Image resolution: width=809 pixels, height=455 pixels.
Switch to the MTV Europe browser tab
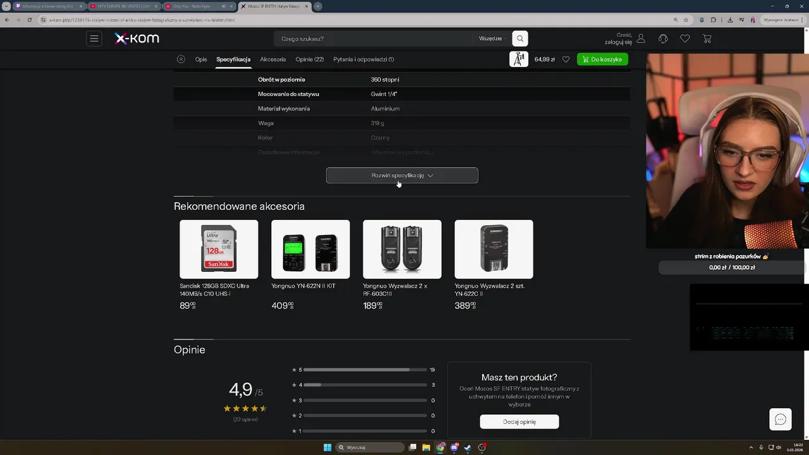coord(123,6)
